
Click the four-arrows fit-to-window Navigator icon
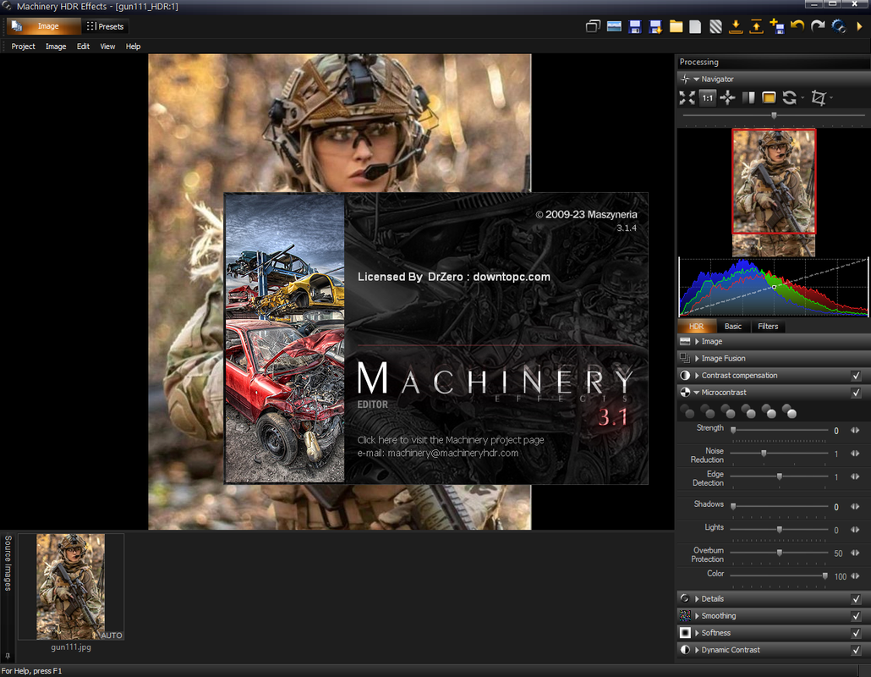click(687, 98)
